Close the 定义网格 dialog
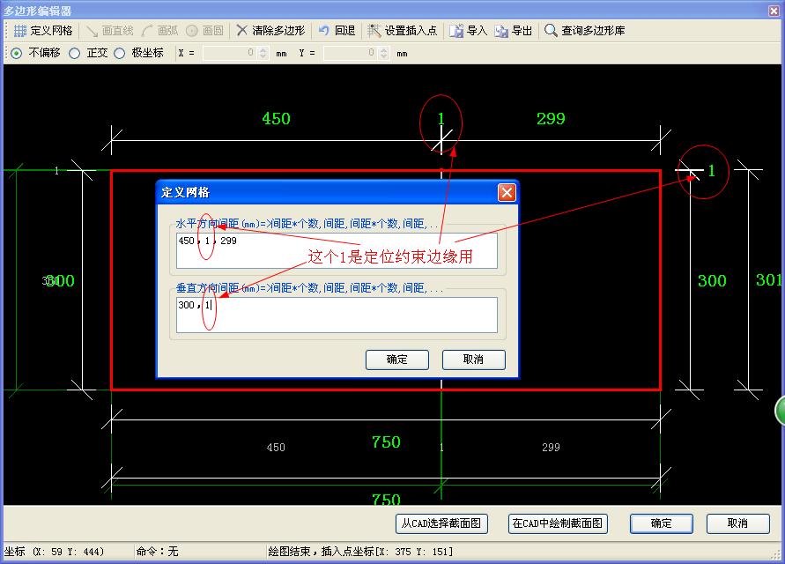785x564 pixels. pos(507,192)
